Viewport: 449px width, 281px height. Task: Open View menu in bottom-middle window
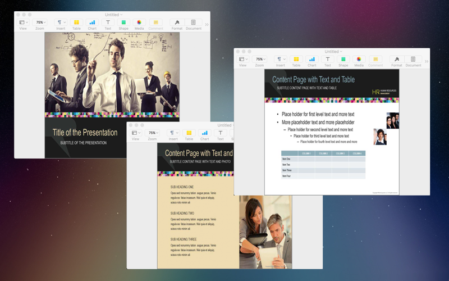pos(135,133)
